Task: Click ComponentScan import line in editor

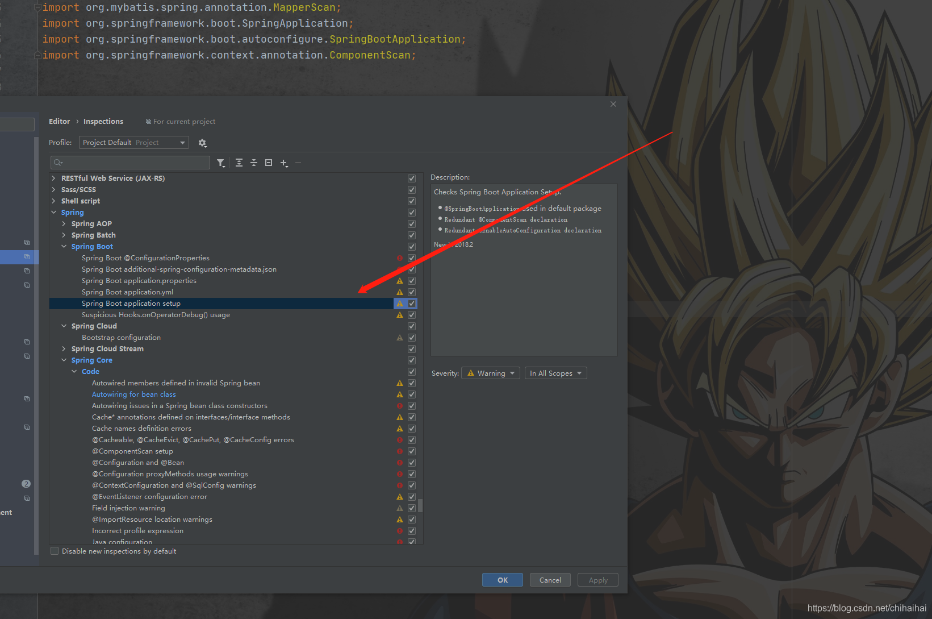Action: point(229,55)
